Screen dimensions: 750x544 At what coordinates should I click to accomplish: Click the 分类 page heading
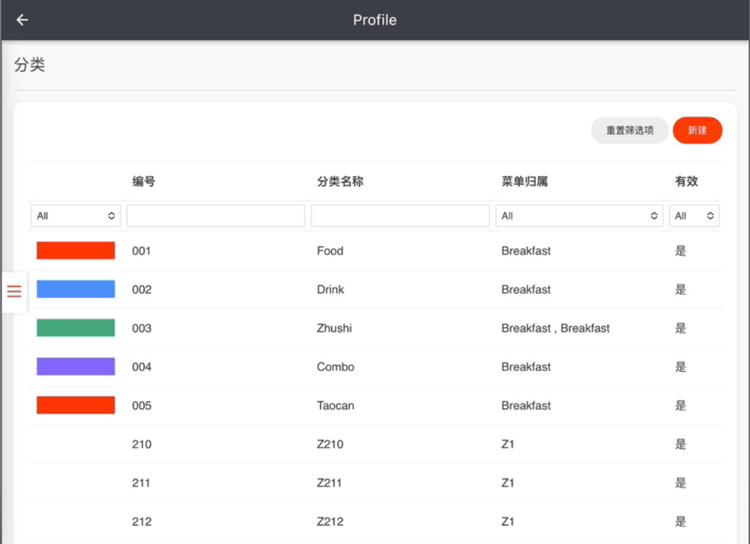tap(29, 65)
